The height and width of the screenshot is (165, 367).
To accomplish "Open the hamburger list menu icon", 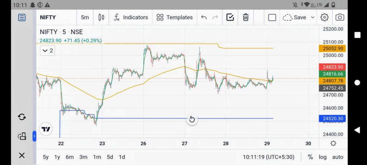I will [x=22, y=18].
